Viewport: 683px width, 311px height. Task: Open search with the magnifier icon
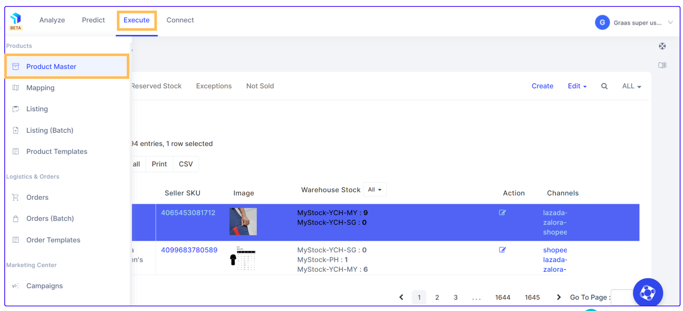tap(604, 86)
